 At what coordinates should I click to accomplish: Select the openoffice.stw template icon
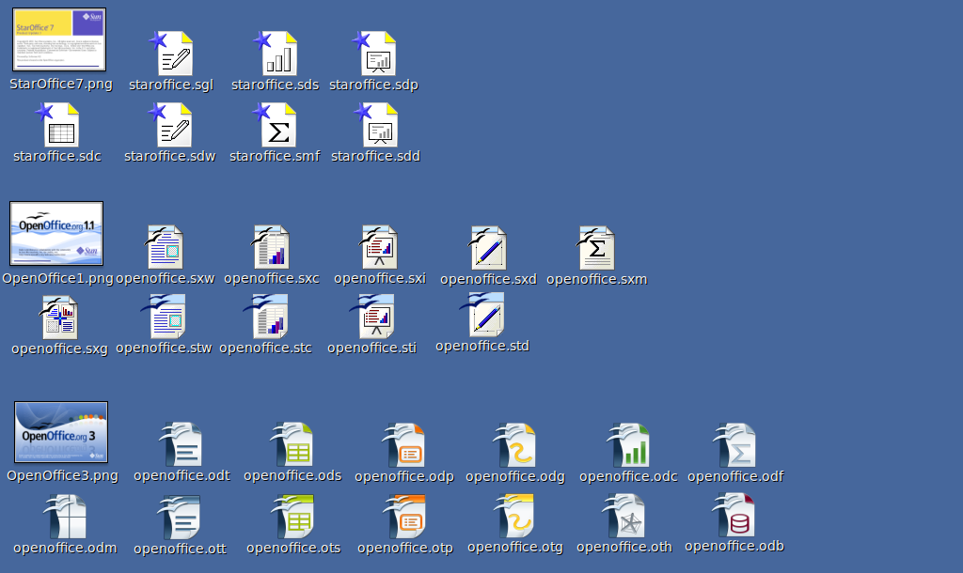click(x=164, y=317)
